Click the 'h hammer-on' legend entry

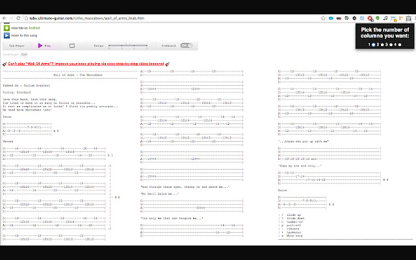pyautogui.click(x=292, y=222)
